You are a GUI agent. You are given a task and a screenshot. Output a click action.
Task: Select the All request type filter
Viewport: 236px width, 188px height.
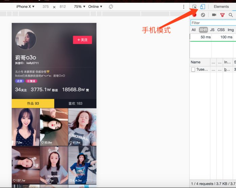[x=194, y=30]
